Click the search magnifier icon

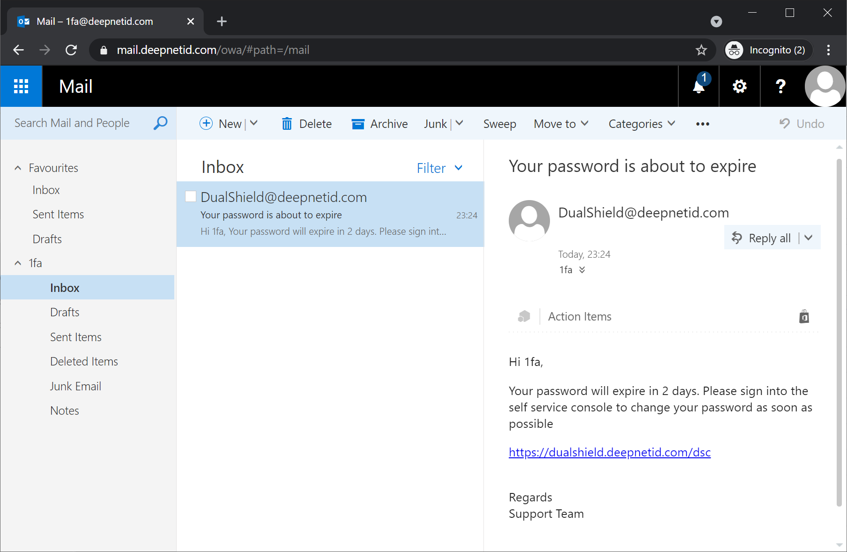coord(160,123)
